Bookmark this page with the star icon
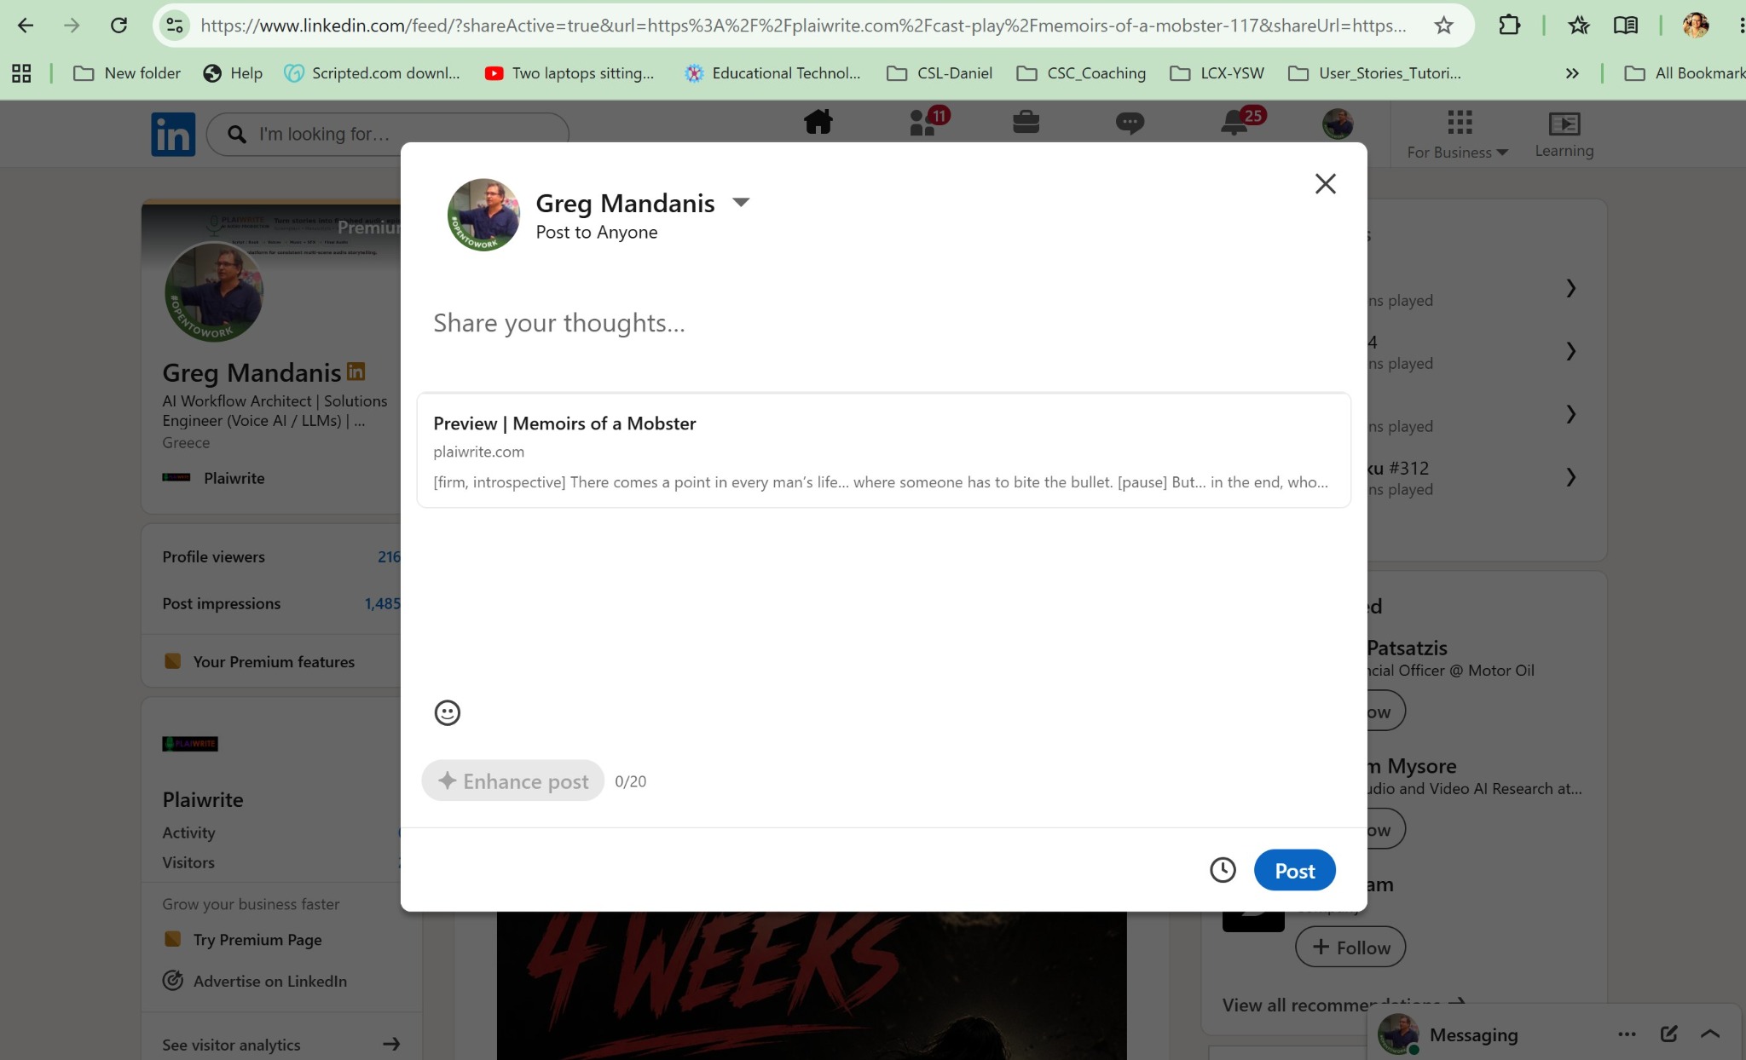The width and height of the screenshot is (1746, 1060). coord(1443,26)
